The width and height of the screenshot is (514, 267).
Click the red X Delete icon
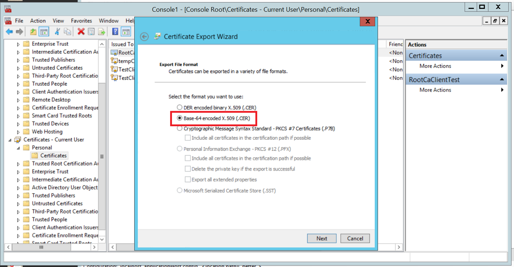(x=81, y=32)
